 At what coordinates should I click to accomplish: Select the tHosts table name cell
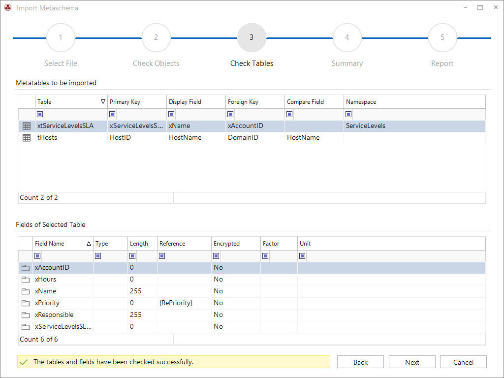71,138
